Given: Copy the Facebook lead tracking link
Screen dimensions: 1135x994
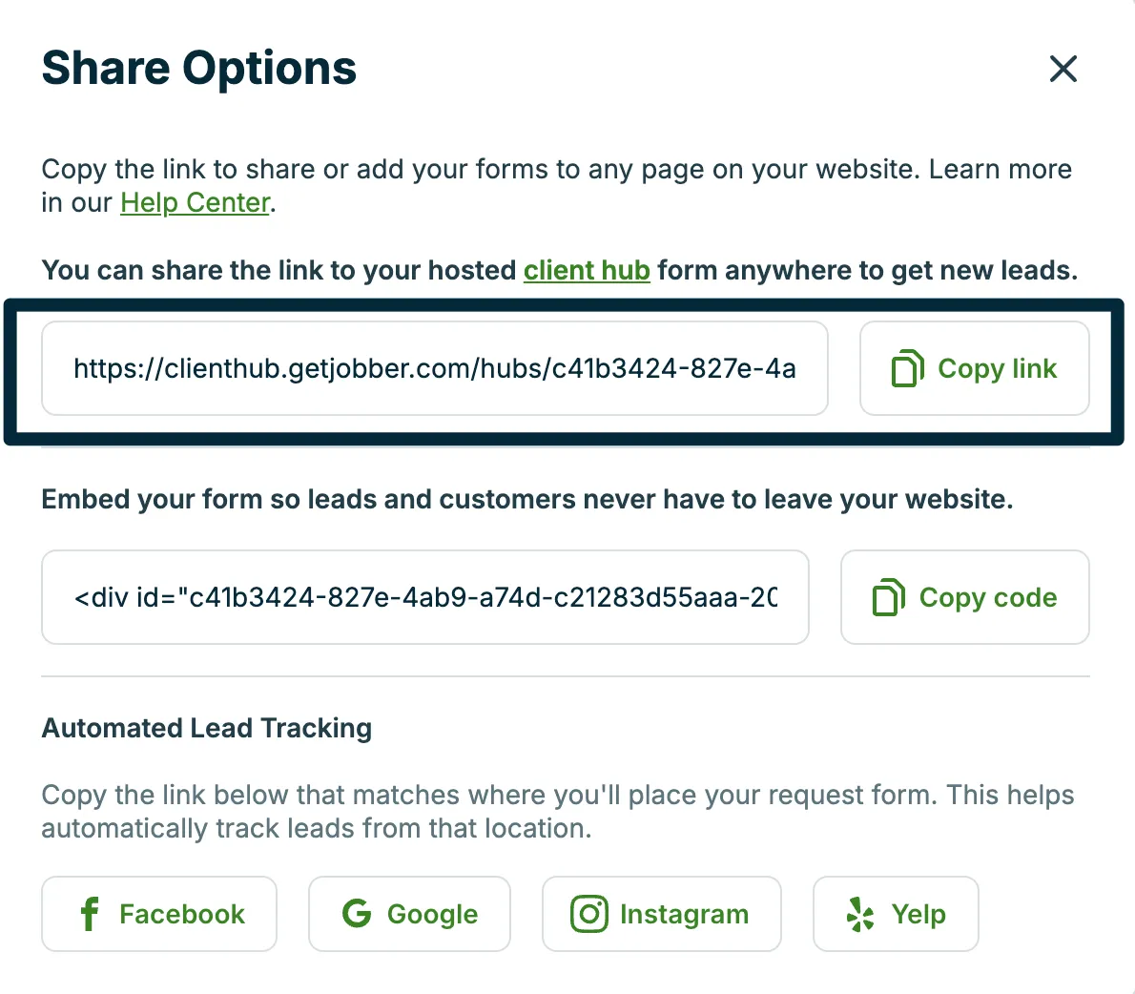Looking at the screenshot, I should (159, 914).
